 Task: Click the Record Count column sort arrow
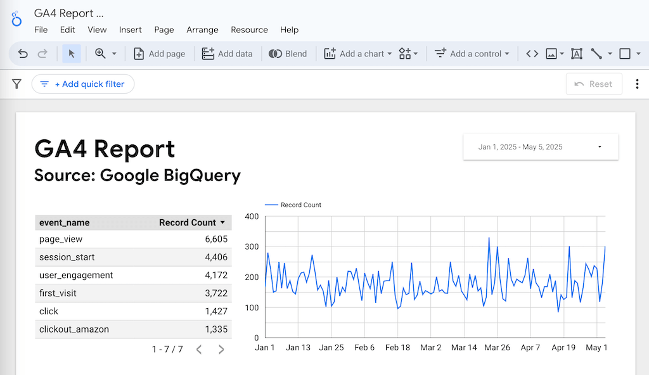click(222, 223)
